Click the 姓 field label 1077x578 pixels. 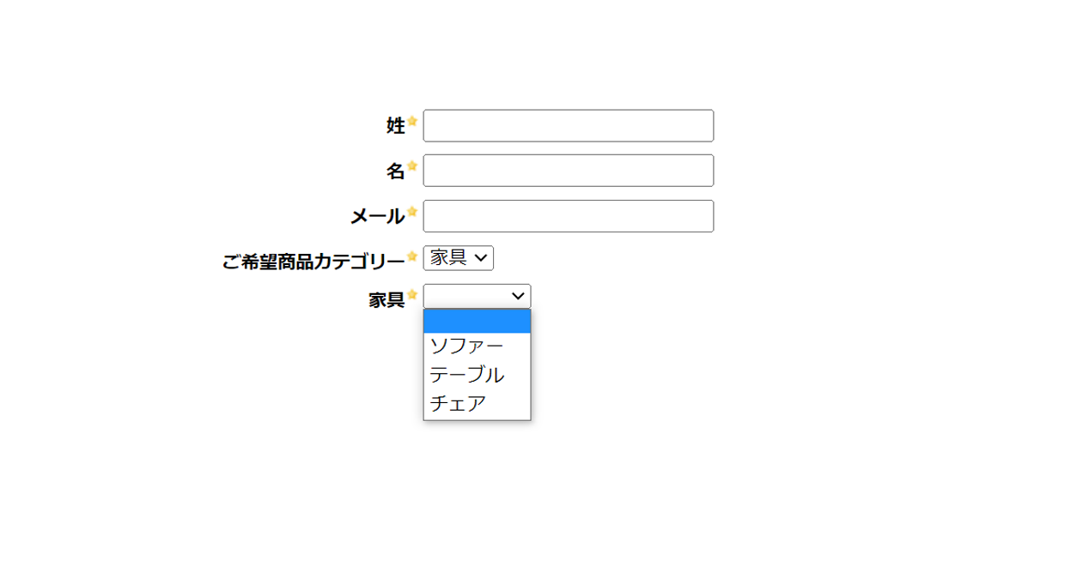coord(396,126)
